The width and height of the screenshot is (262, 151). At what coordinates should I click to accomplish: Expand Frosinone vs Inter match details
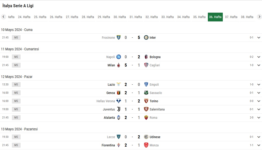(259, 38)
